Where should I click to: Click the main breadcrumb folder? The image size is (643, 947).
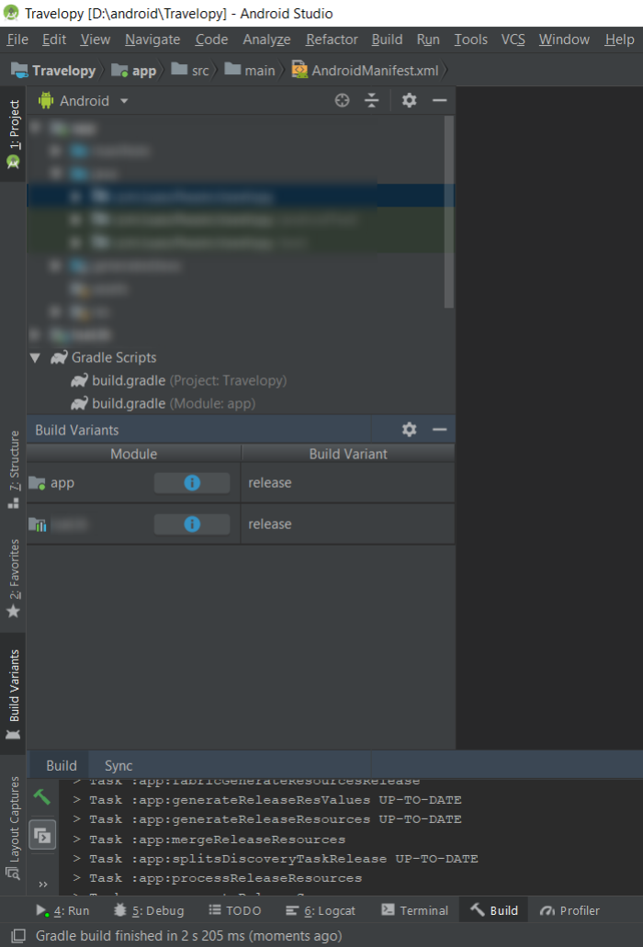tap(250, 71)
